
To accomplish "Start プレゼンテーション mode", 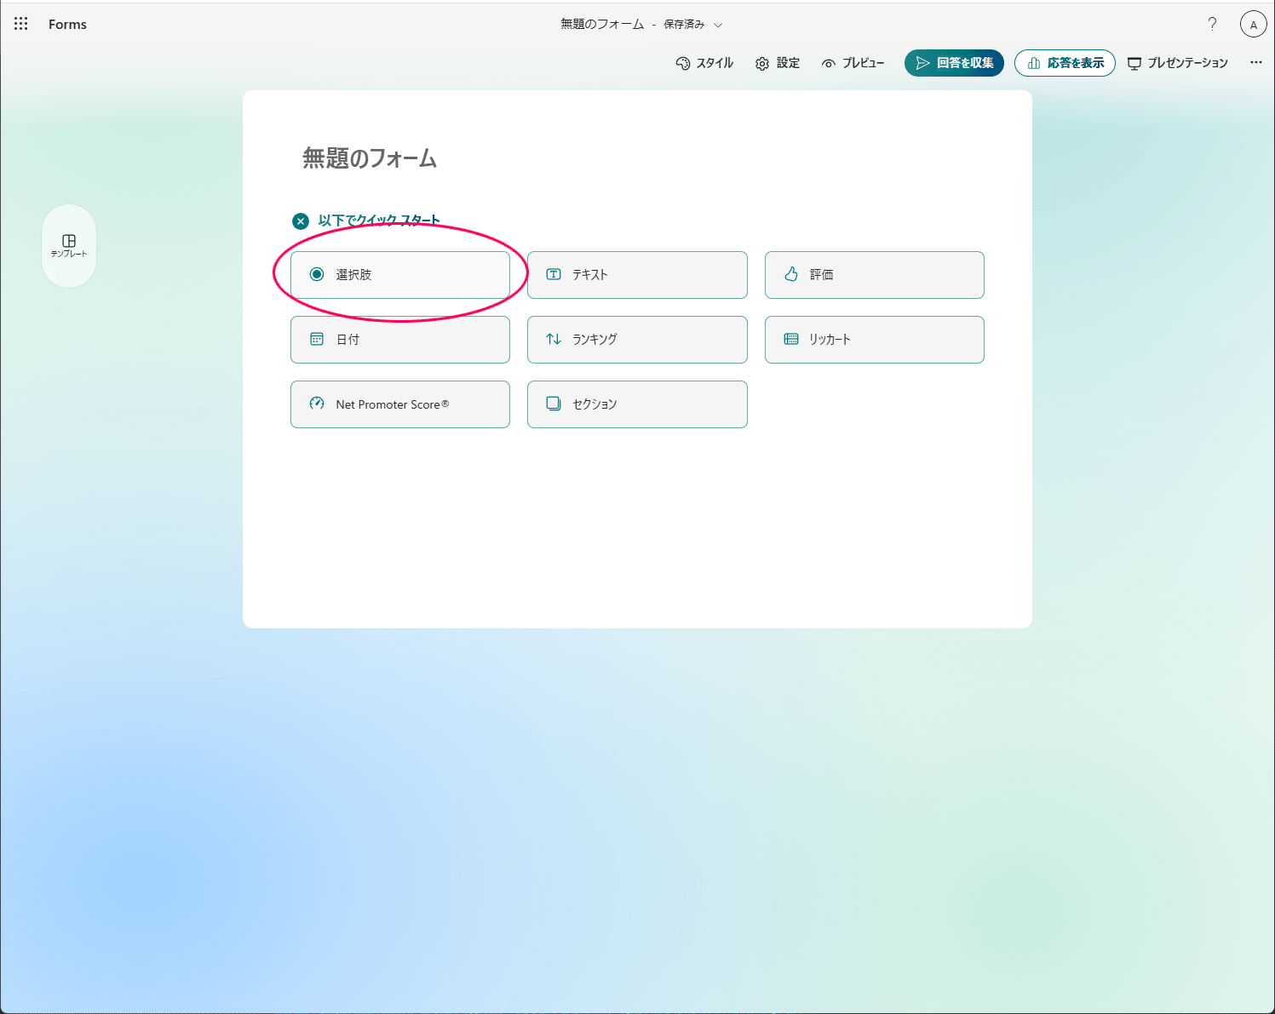I will click(x=1178, y=62).
